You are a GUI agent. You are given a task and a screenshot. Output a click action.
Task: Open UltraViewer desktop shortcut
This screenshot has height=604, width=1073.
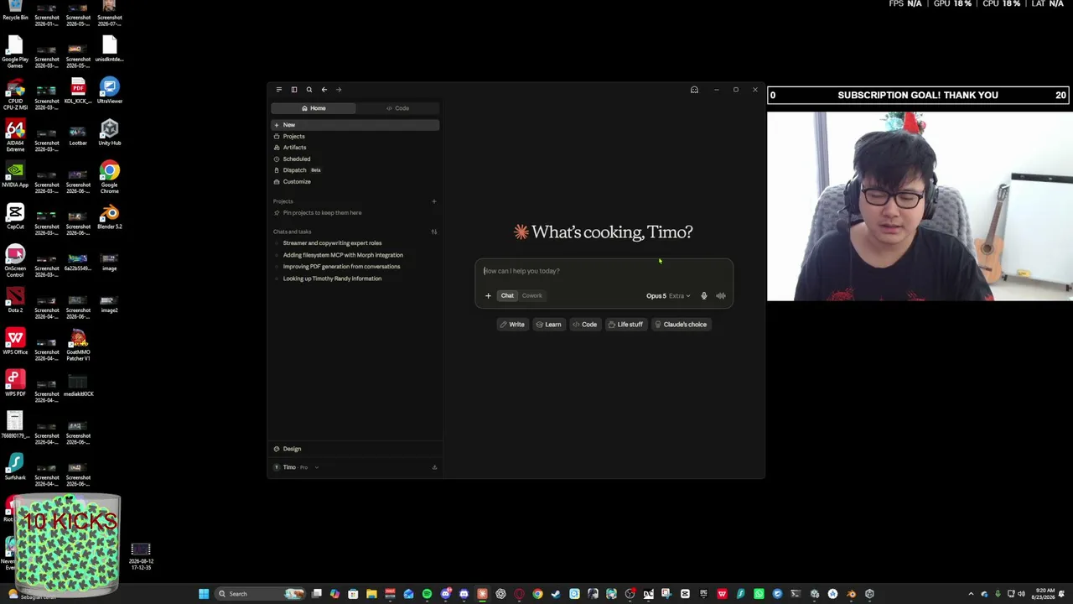(x=109, y=91)
